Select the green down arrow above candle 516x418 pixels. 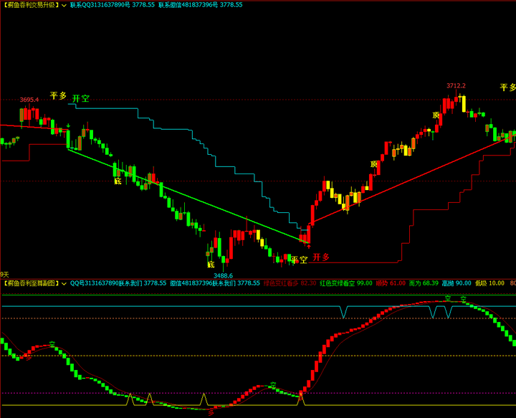click(68, 125)
